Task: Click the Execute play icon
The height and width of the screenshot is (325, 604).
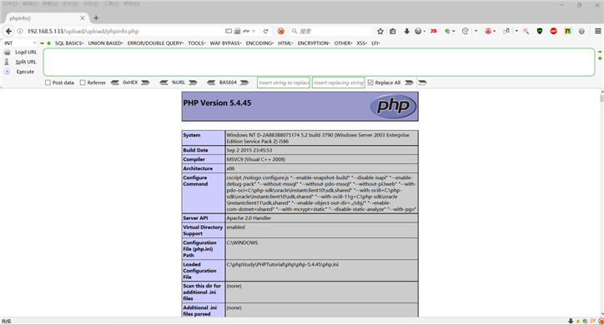Action: coord(7,72)
